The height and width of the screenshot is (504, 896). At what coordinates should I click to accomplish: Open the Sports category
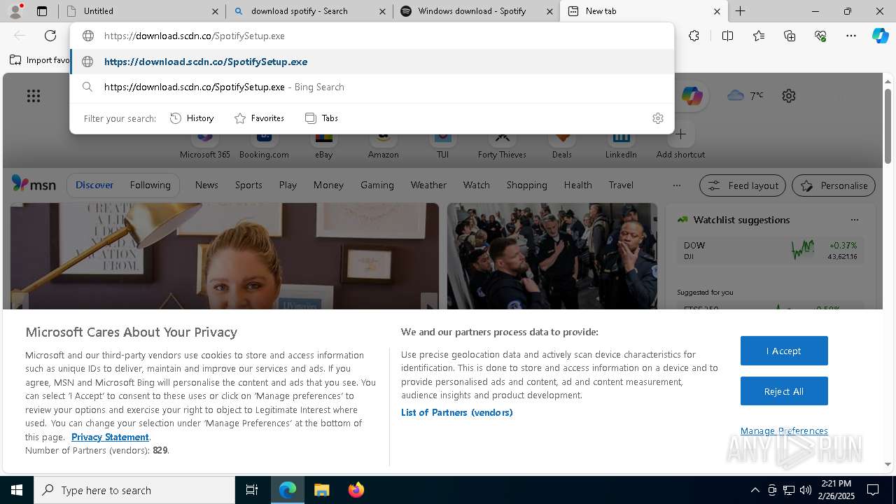[248, 185]
